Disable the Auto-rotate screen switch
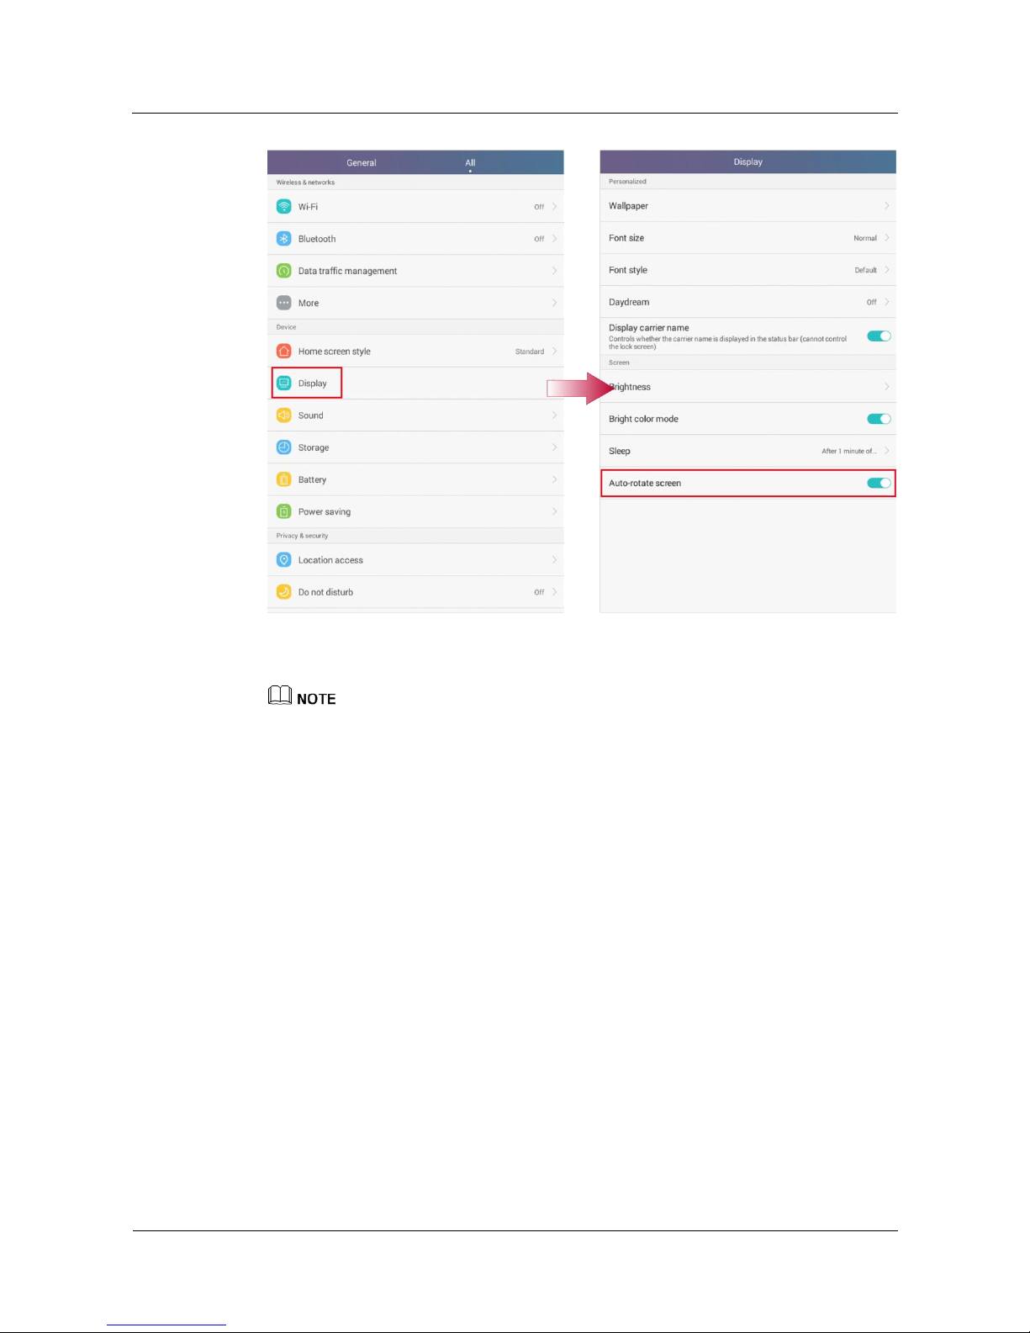 click(879, 483)
